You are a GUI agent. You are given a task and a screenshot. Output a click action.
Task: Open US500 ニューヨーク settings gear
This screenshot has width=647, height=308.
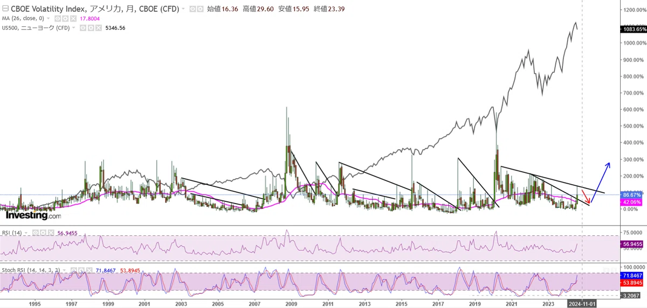(91, 27)
